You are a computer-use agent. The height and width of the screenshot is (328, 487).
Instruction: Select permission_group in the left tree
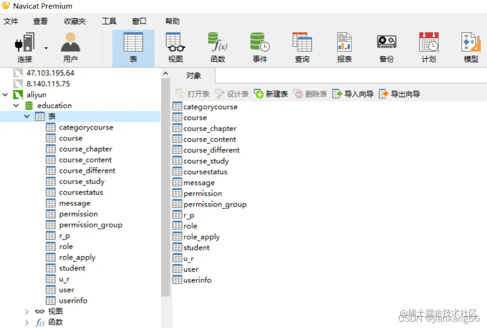click(91, 225)
